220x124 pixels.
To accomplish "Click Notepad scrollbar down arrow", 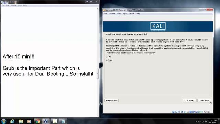I will pyautogui.click(x=98, y=116).
